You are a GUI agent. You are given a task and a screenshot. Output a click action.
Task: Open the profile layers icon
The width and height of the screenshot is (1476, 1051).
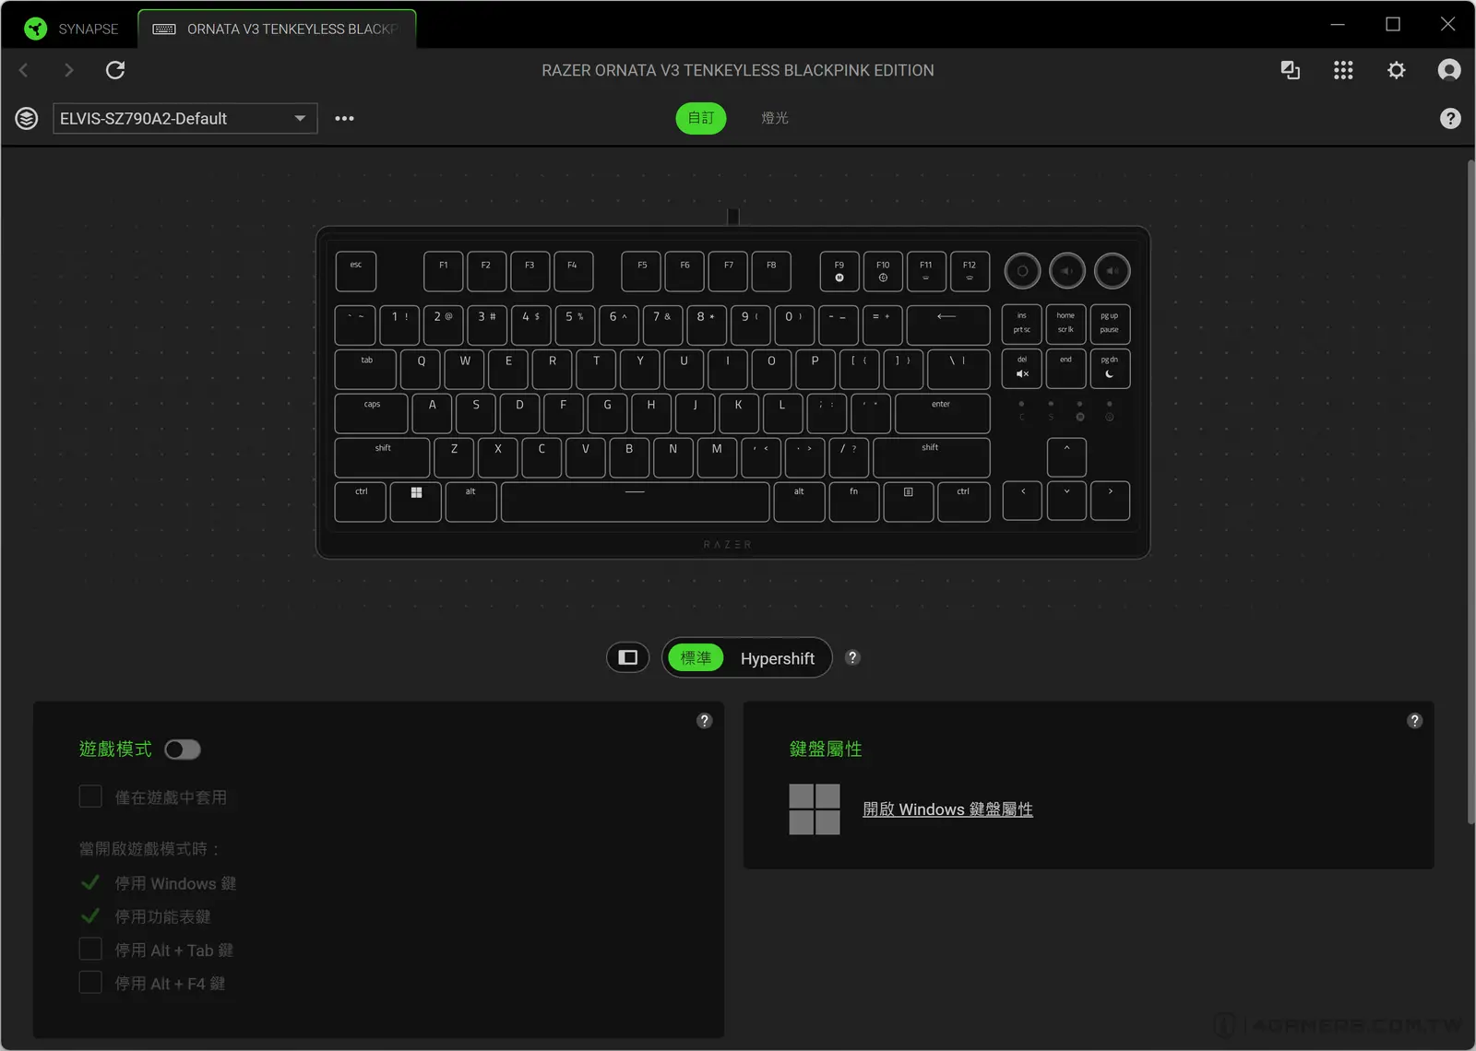27,118
